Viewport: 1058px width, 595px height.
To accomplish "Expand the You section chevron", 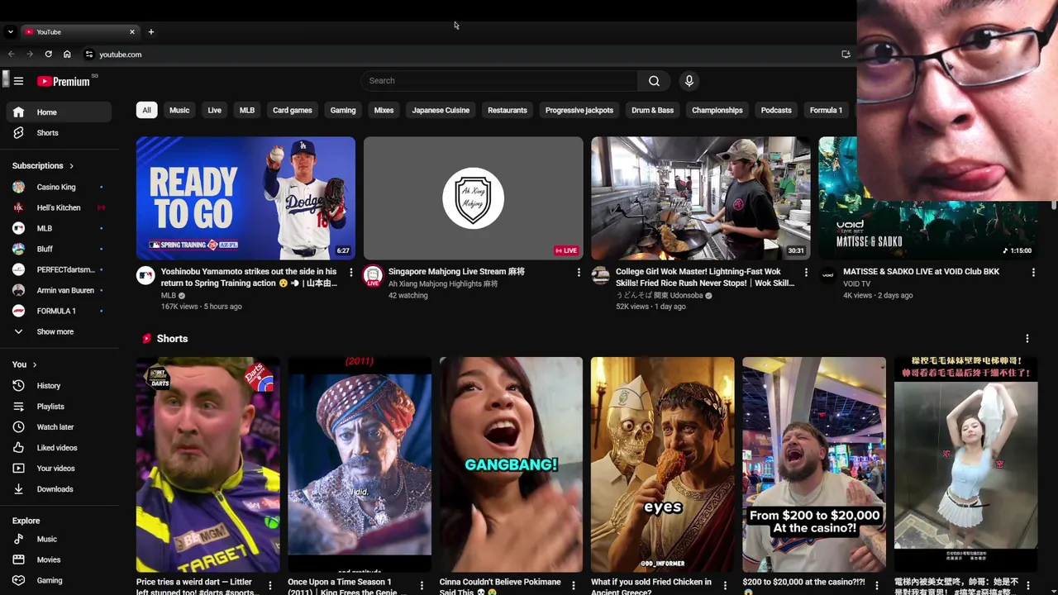I will coord(34,364).
